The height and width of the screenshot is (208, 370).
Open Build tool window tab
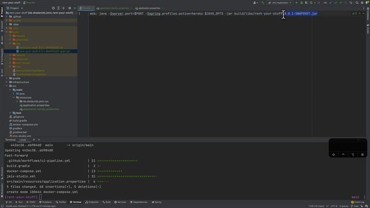click(106, 202)
